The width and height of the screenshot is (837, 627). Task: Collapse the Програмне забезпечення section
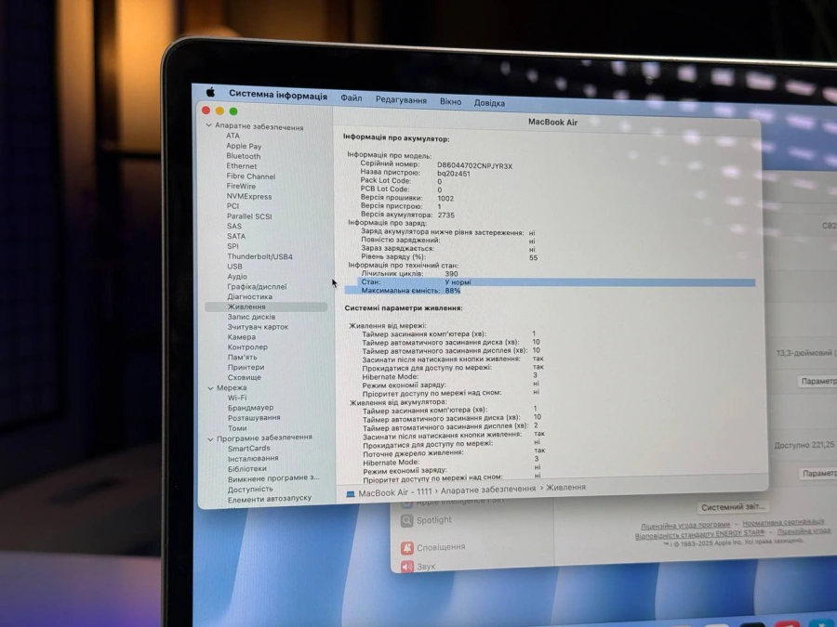tap(210, 438)
